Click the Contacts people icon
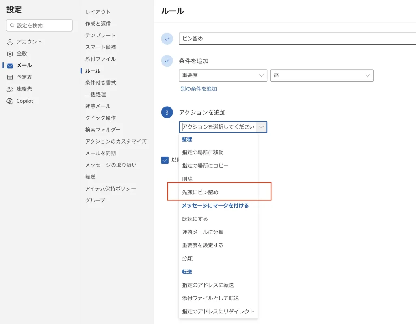 (x=10, y=89)
